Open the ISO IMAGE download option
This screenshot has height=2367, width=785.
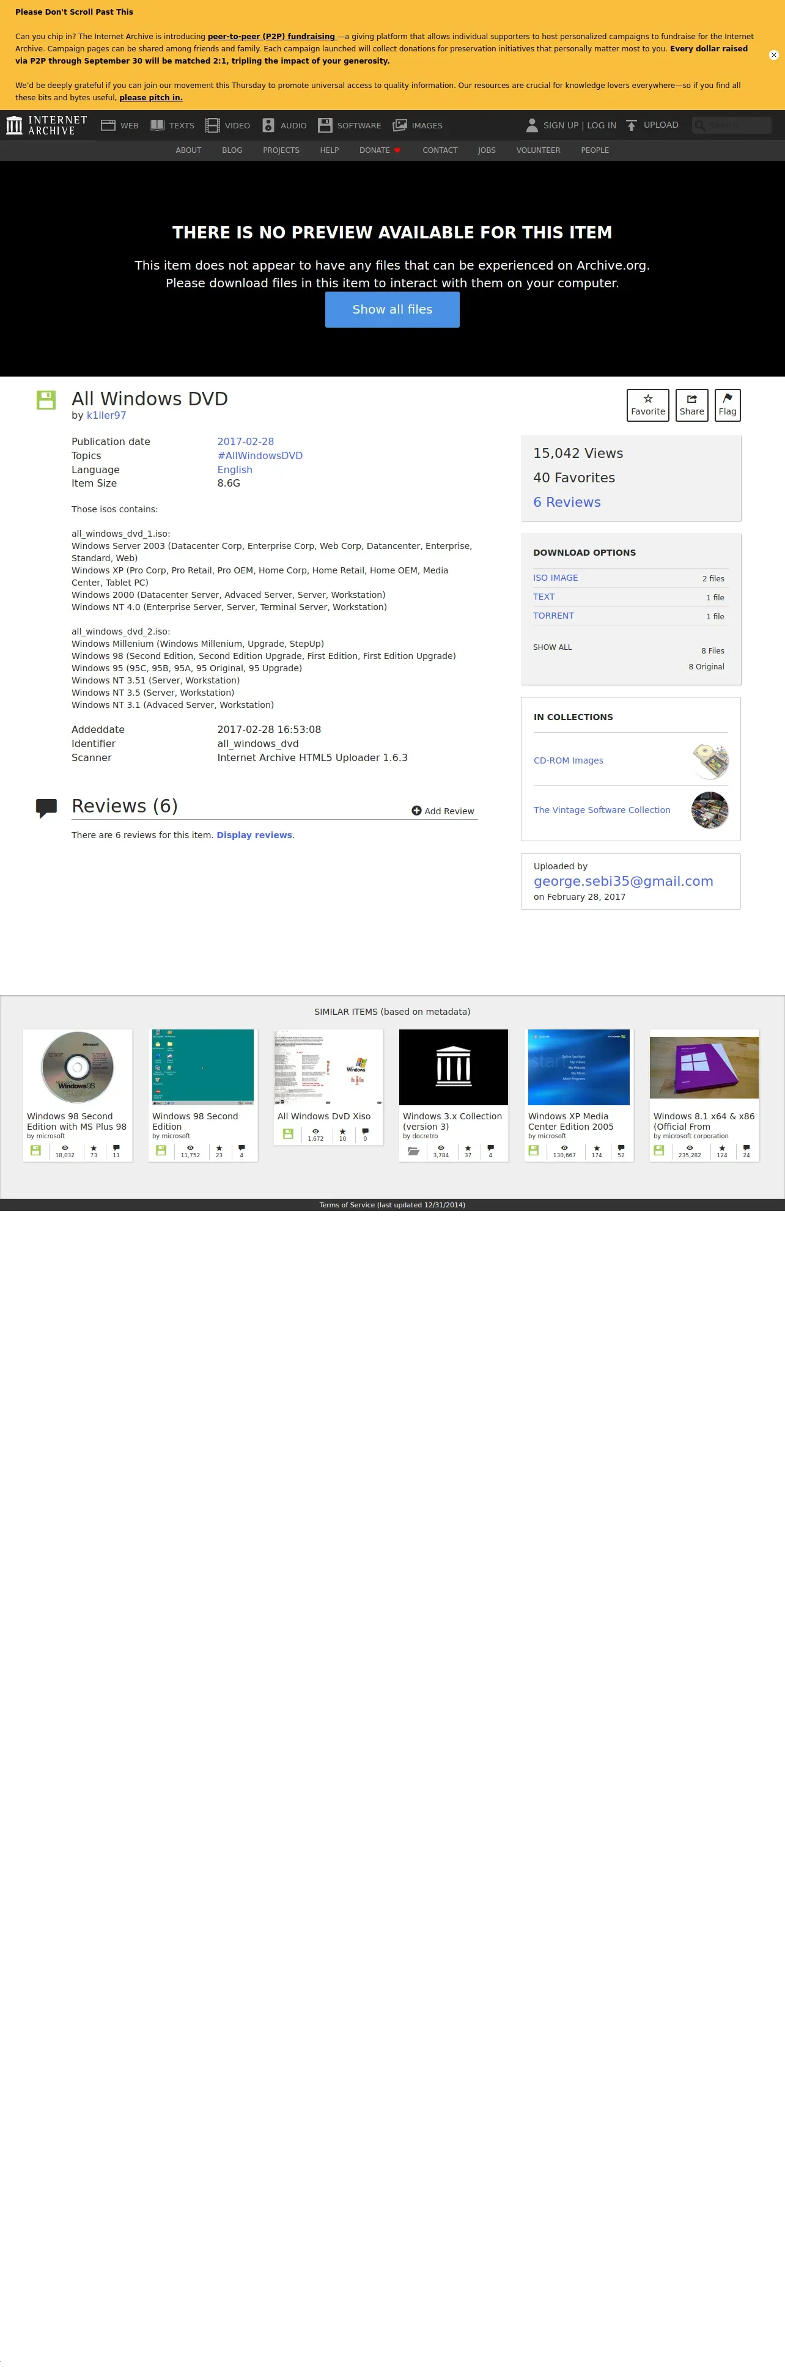pyautogui.click(x=555, y=578)
